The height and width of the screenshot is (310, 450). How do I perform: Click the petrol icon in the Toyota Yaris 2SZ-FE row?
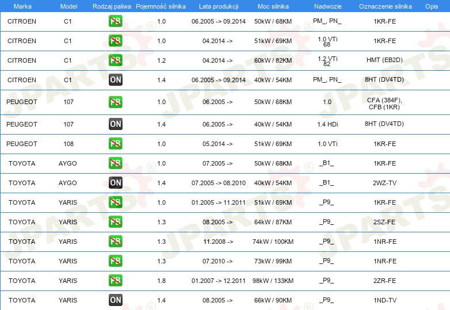115,221
